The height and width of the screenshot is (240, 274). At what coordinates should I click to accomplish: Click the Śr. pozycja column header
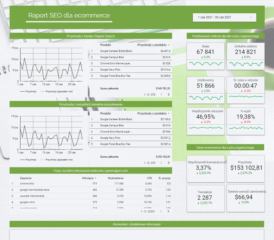point(164,178)
